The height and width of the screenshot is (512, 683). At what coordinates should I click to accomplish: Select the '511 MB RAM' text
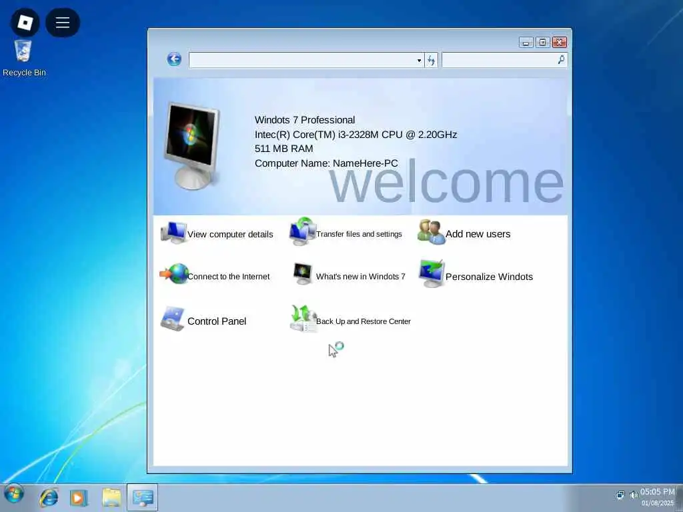click(283, 149)
